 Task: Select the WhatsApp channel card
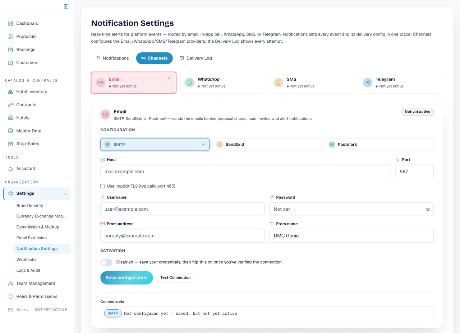(x=222, y=83)
